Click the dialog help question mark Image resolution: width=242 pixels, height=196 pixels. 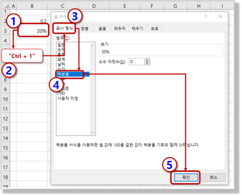[206, 16]
